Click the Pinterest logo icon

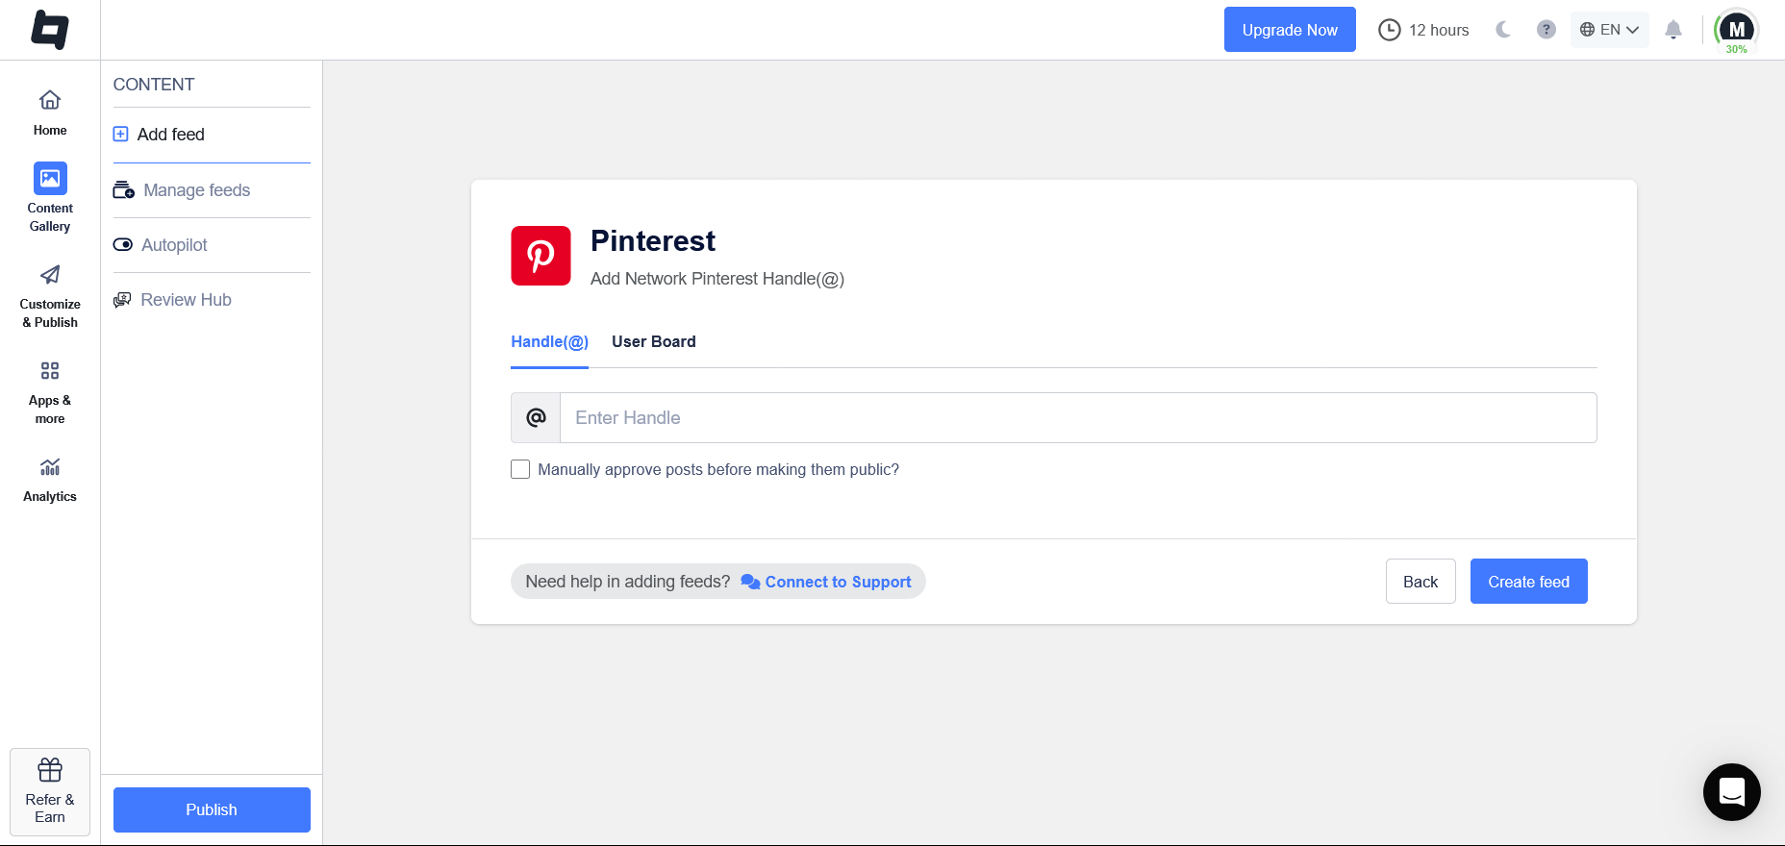(541, 256)
